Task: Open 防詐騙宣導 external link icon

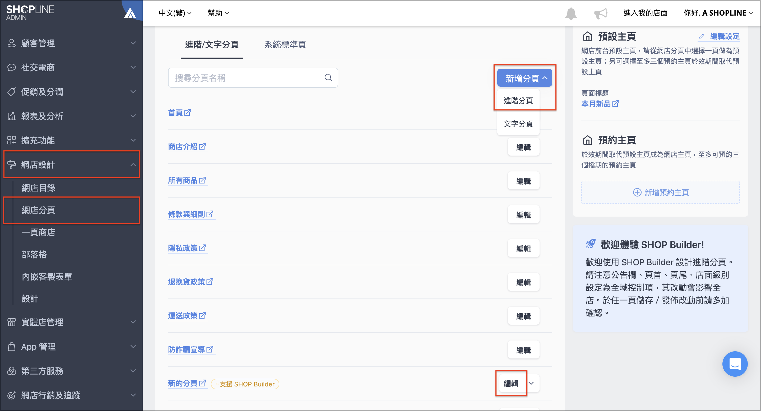Action: click(210, 349)
